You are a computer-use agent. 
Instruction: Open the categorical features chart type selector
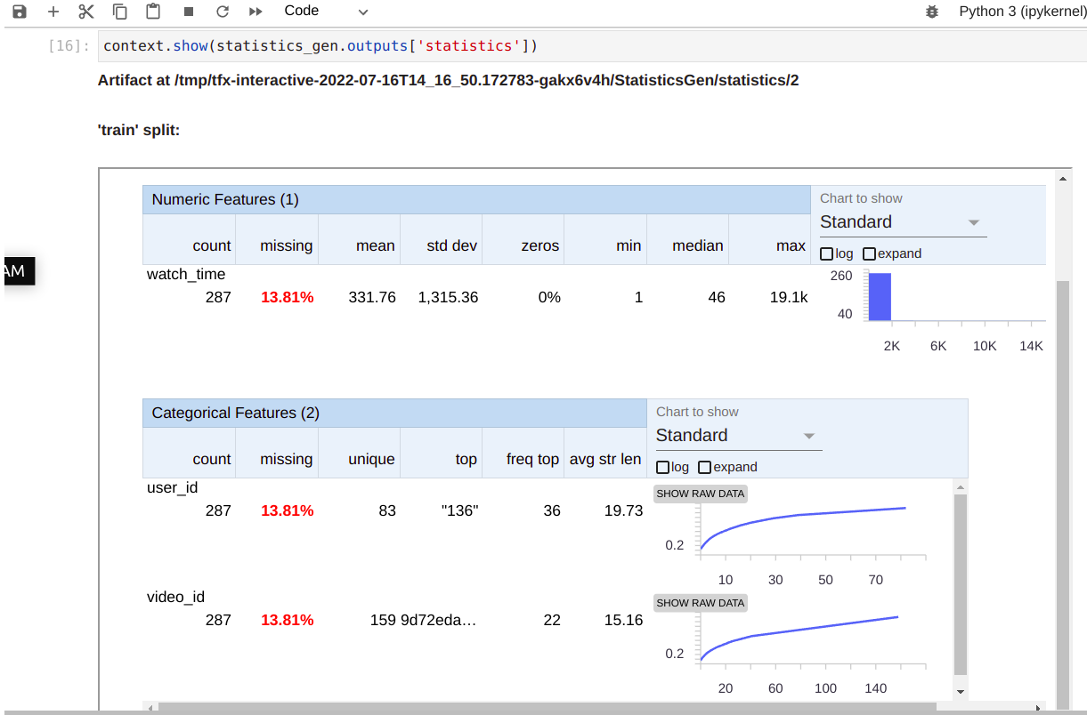737,436
